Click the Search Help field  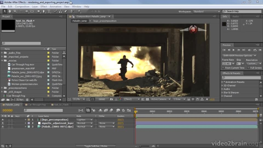242,11
